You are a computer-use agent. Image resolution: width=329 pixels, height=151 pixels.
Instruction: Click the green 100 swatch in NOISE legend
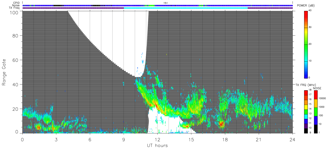316,112
